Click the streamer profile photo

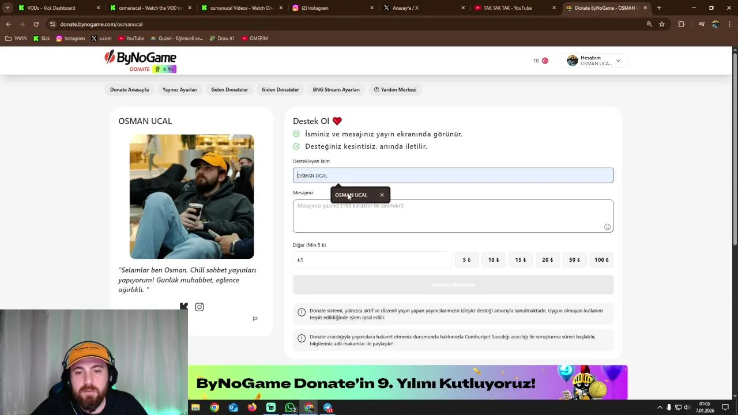point(191,197)
